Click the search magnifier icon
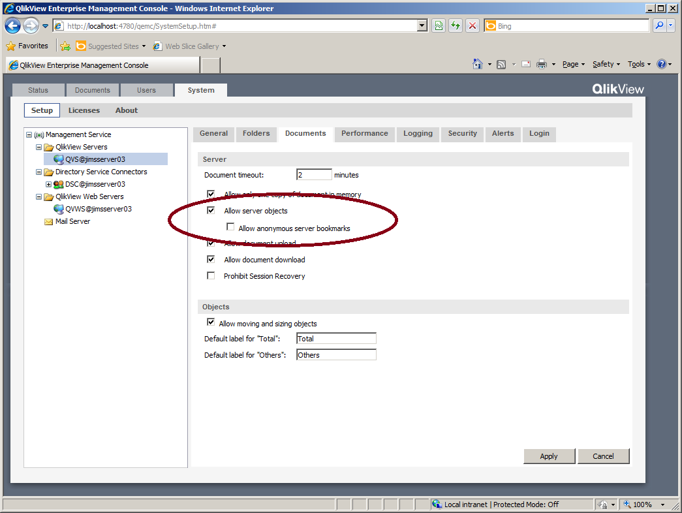Viewport: 682px width, 513px height. pos(659,25)
